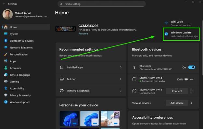Expand the Taskbar chevron
Image resolution: width=203 pixels, height=129 pixels.
[121, 79]
